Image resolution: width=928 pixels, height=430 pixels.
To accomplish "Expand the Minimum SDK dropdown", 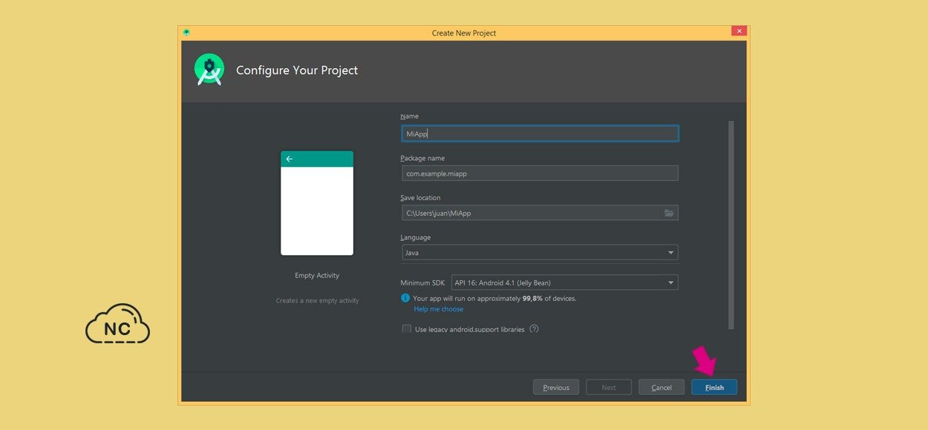I will point(564,282).
